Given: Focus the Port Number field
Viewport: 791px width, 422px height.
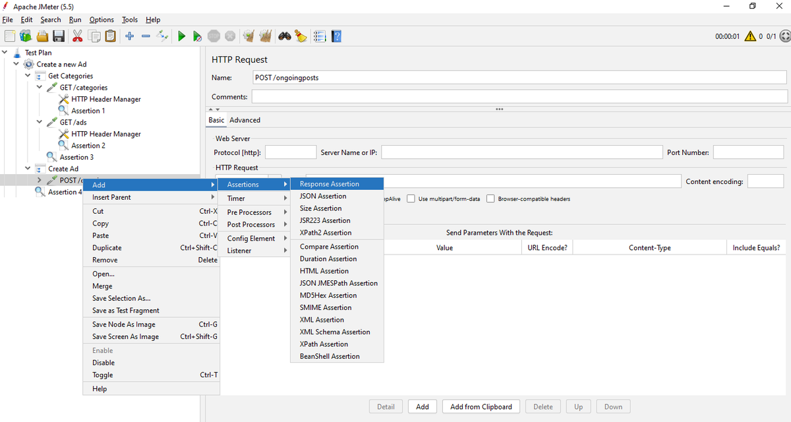Looking at the screenshot, I should 747,152.
